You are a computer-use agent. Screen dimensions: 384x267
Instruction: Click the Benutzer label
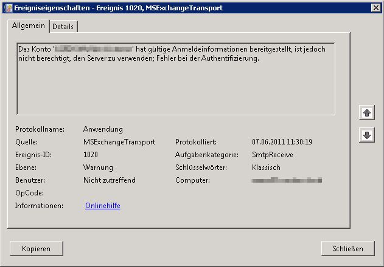pyautogui.click(x=30, y=180)
